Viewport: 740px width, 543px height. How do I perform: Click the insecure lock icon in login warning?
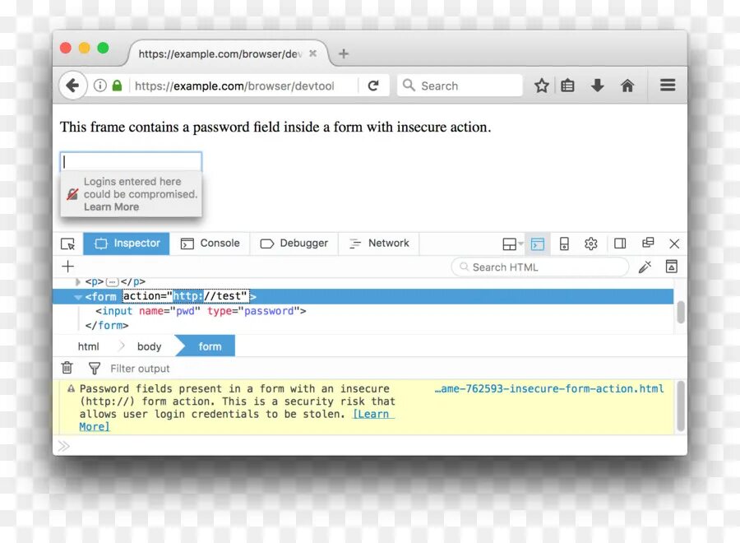pyautogui.click(x=72, y=194)
